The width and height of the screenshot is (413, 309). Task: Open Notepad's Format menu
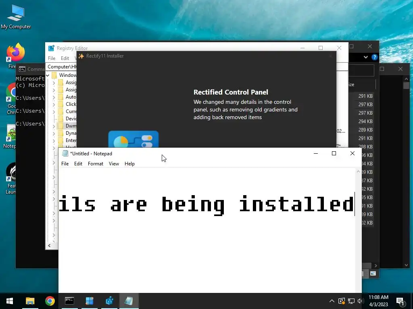tap(95, 164)
